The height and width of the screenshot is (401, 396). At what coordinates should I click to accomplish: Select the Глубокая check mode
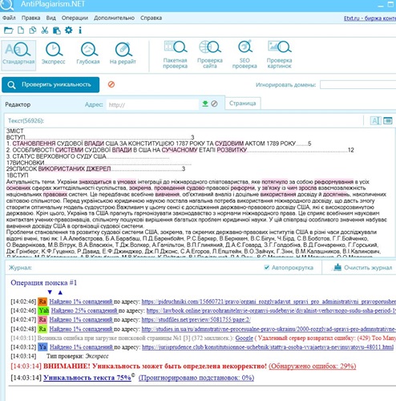(x=88, y=54)
